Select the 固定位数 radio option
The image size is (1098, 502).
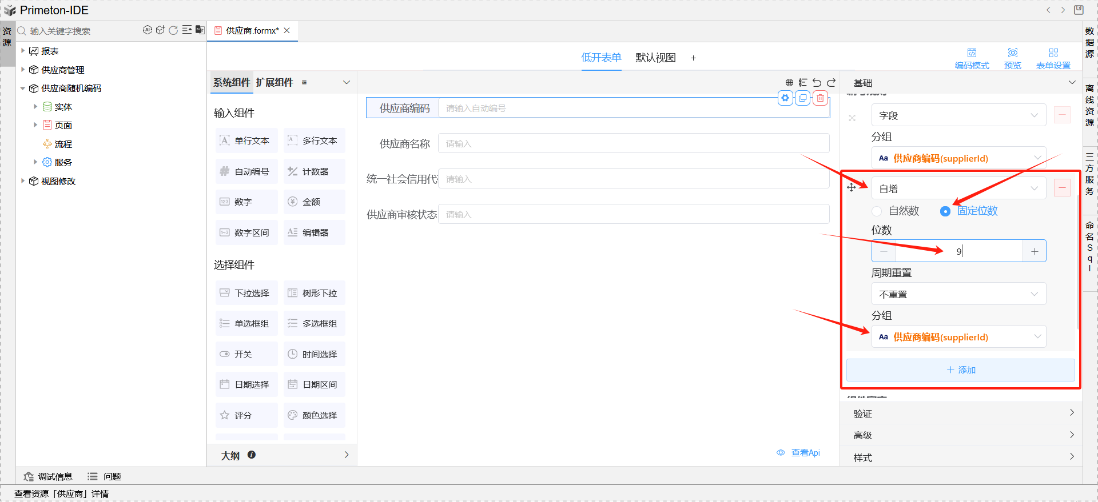[945, 211]
